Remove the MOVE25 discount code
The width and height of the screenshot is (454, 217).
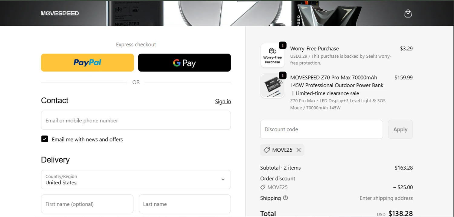pos(298,150)
